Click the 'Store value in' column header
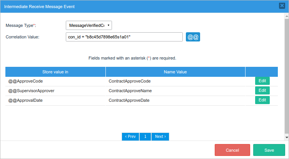This screenshot has height=159, width=289. click(55, 72)
